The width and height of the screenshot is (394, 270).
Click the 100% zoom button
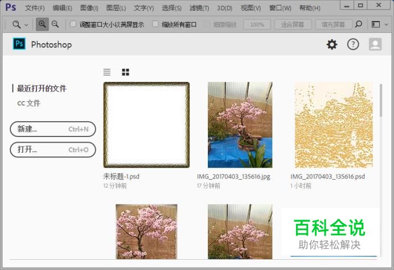[257, 24]
